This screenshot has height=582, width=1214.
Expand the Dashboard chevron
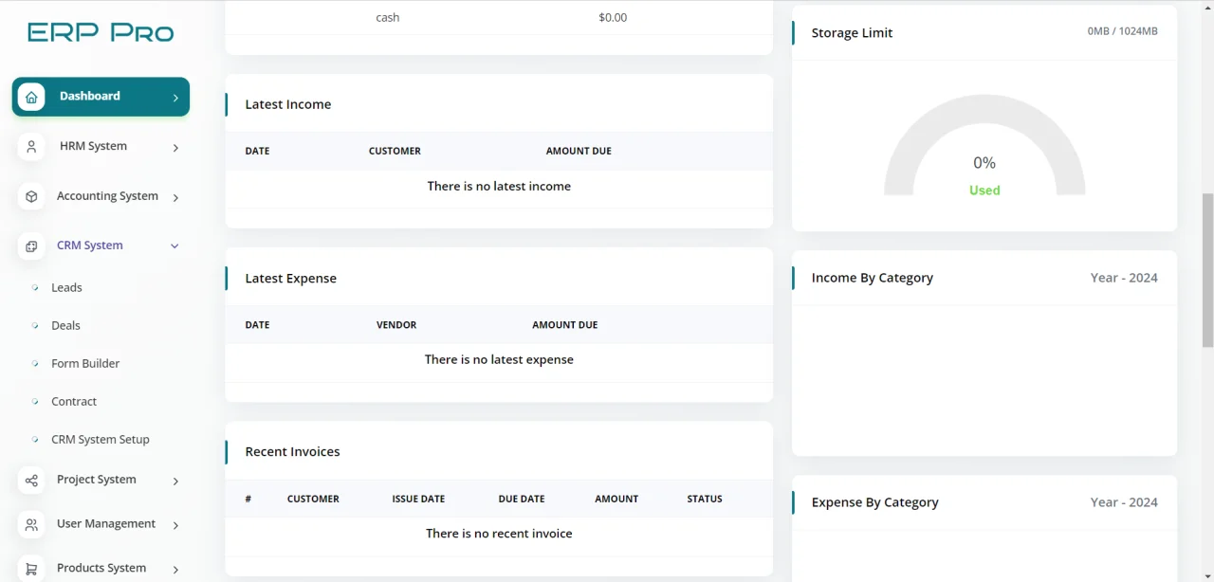pos(175,98)
